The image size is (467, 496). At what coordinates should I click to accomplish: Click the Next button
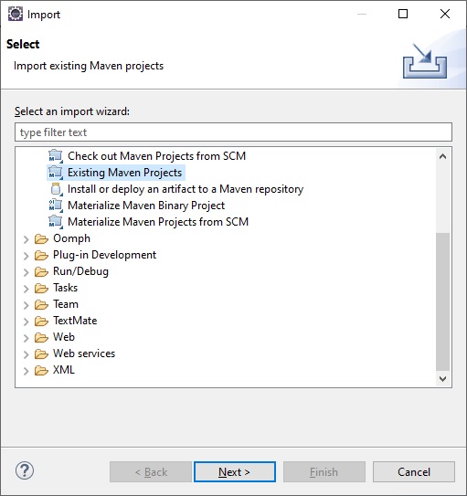coord(235,472)
